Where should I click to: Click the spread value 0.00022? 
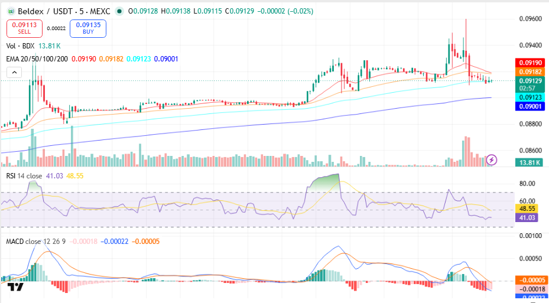[x=56, y=28]
